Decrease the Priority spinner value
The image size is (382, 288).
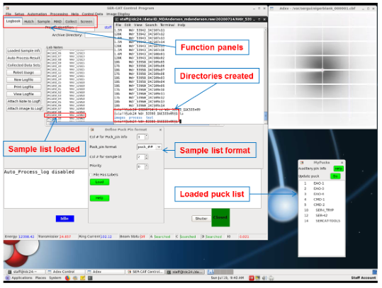[x=147, y=168]
